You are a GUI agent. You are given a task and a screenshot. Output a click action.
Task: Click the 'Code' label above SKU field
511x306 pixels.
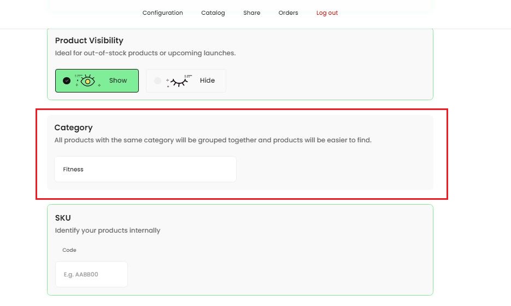point(69,250)
